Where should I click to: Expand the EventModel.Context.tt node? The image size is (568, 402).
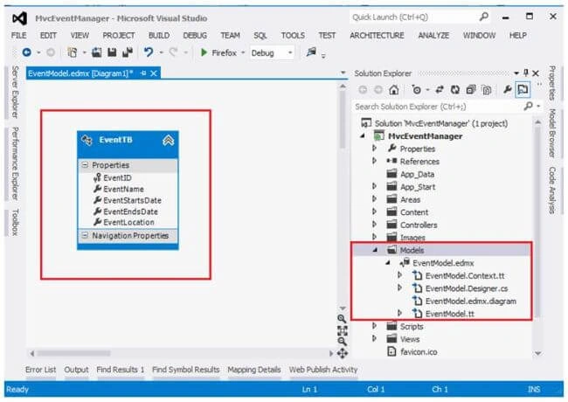(x=400, y=275)
